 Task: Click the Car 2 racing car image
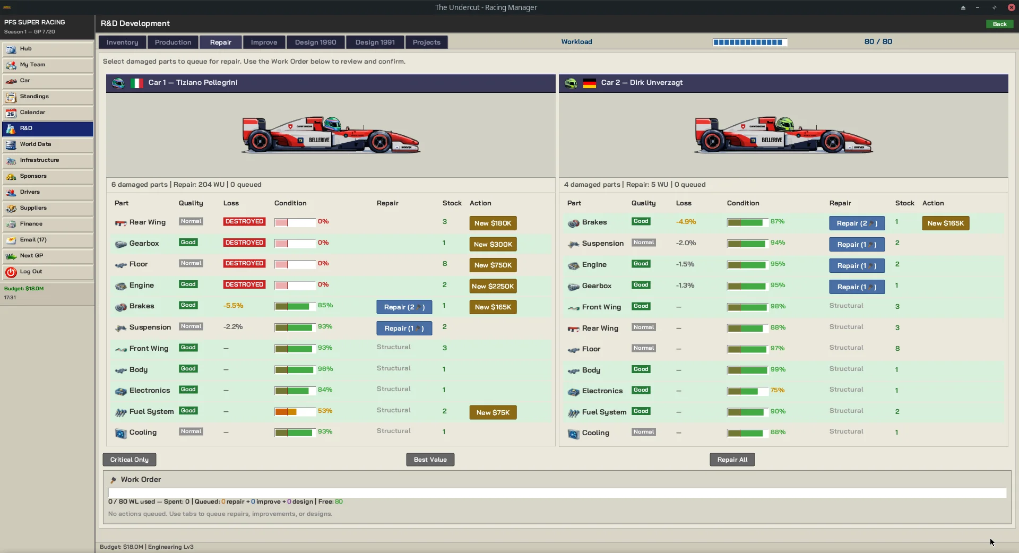[x=783, y=135]
